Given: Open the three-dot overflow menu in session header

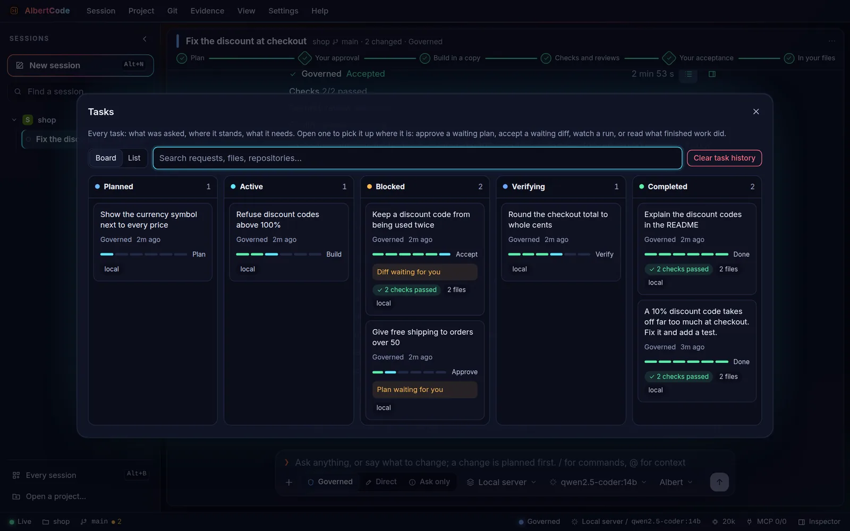Looking at the screenshot, I should [x=832, y=41].
